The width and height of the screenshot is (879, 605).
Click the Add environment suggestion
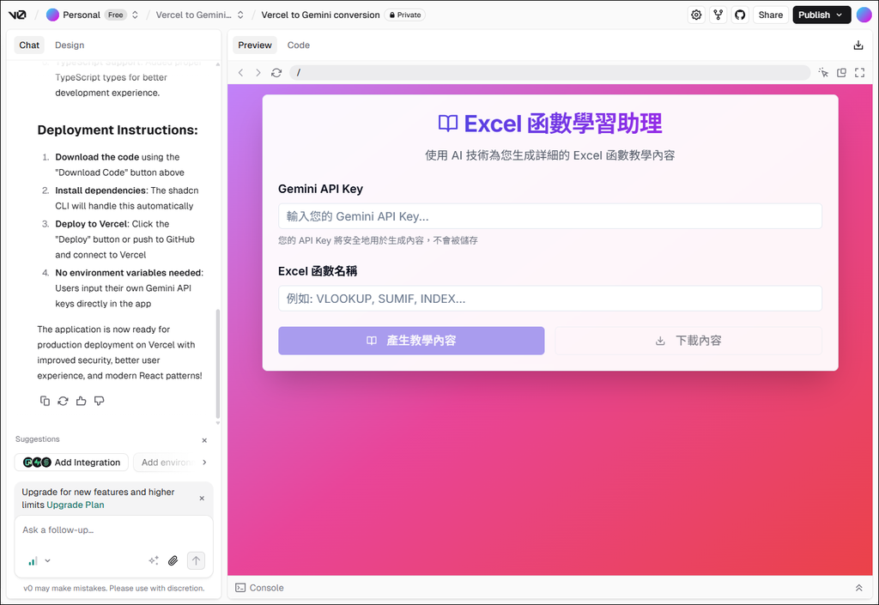coord(167,463)
